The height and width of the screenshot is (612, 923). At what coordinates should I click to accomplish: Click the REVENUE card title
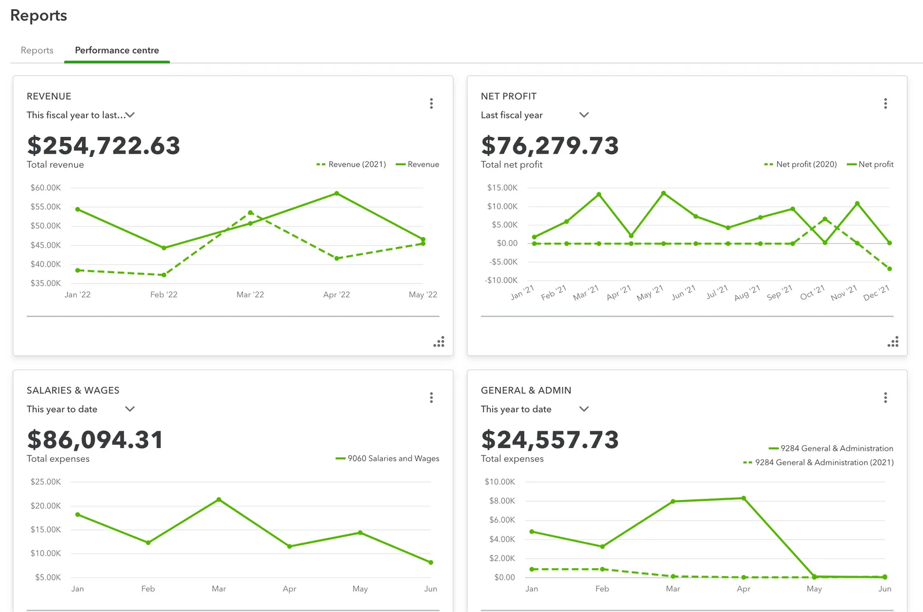click(49, 96)
